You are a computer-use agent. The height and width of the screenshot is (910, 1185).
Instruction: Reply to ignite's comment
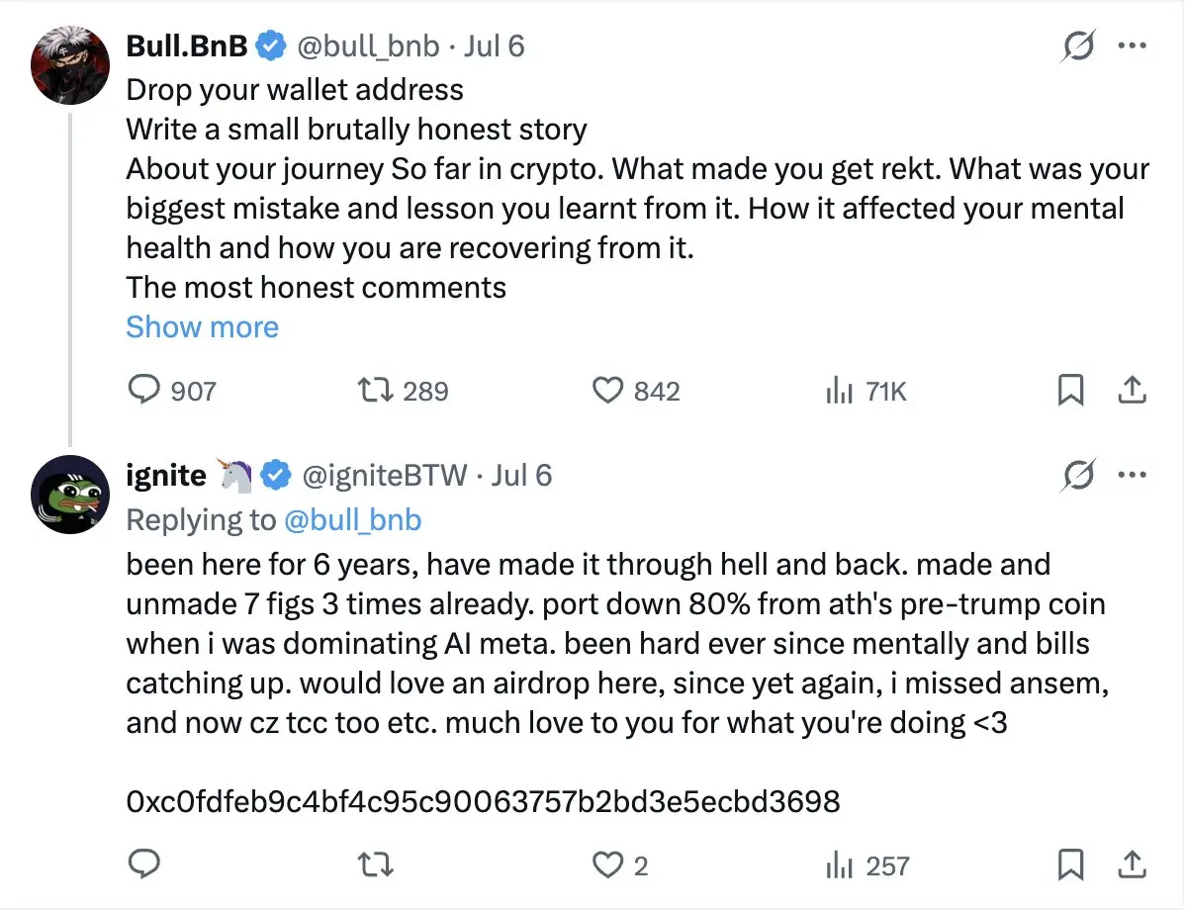(x=143, y=864)
